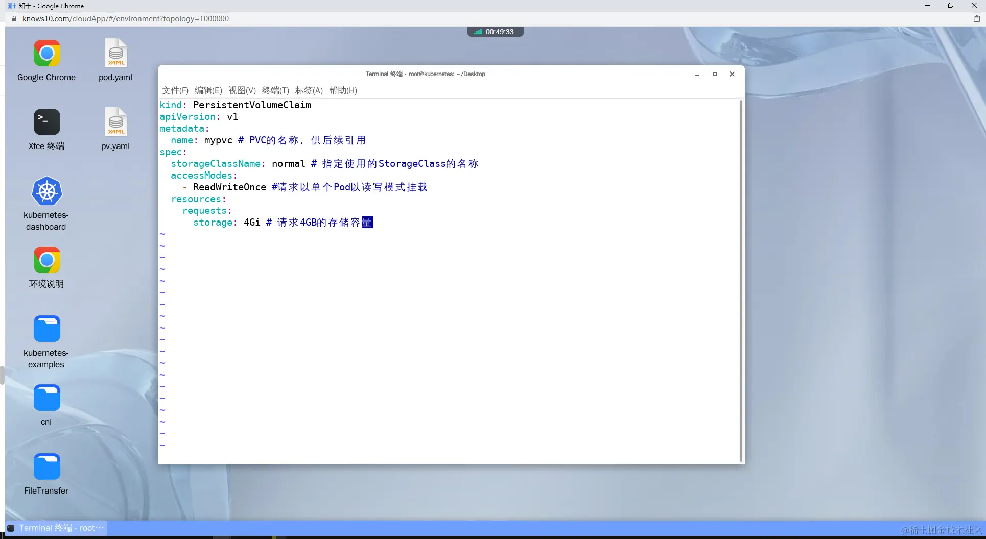Click the clipboard icon at address bar right

pos(977,19)
